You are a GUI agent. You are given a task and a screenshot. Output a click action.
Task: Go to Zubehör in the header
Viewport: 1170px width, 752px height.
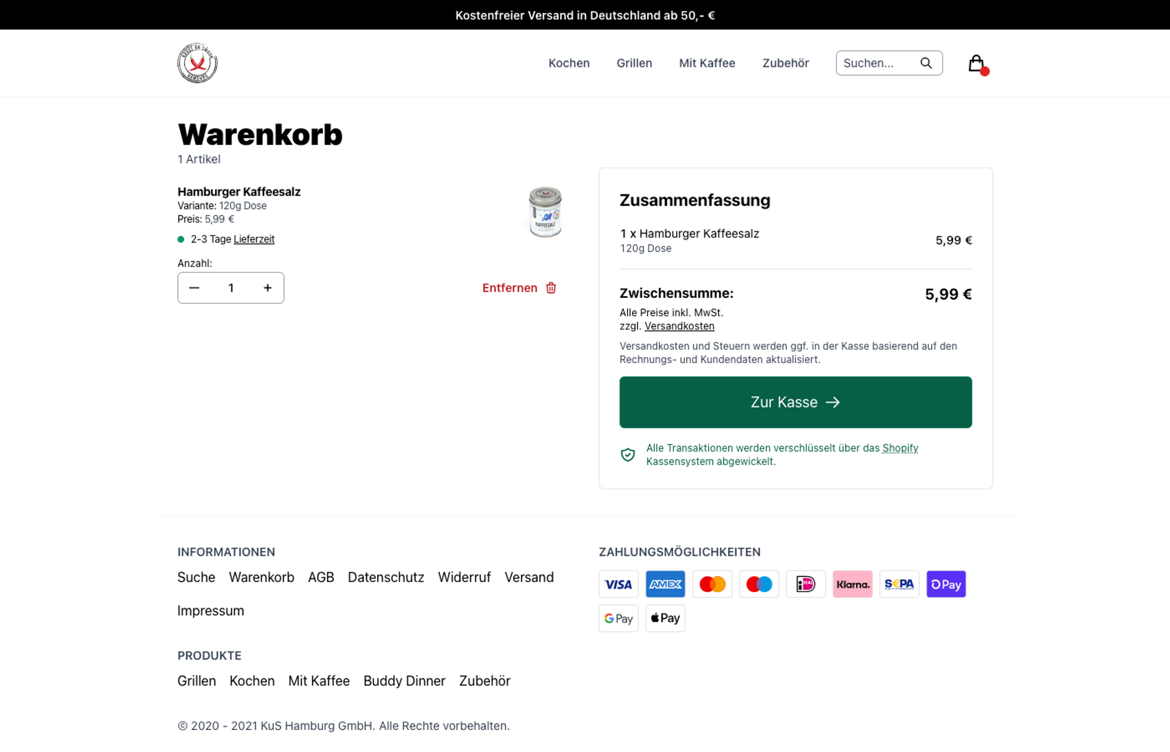coord(785,63)
